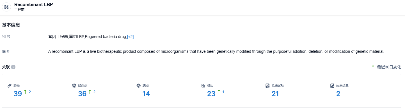The image size is (405, 110).
Task: Click the Recombinant LBP page title
Action: (33, 4)
